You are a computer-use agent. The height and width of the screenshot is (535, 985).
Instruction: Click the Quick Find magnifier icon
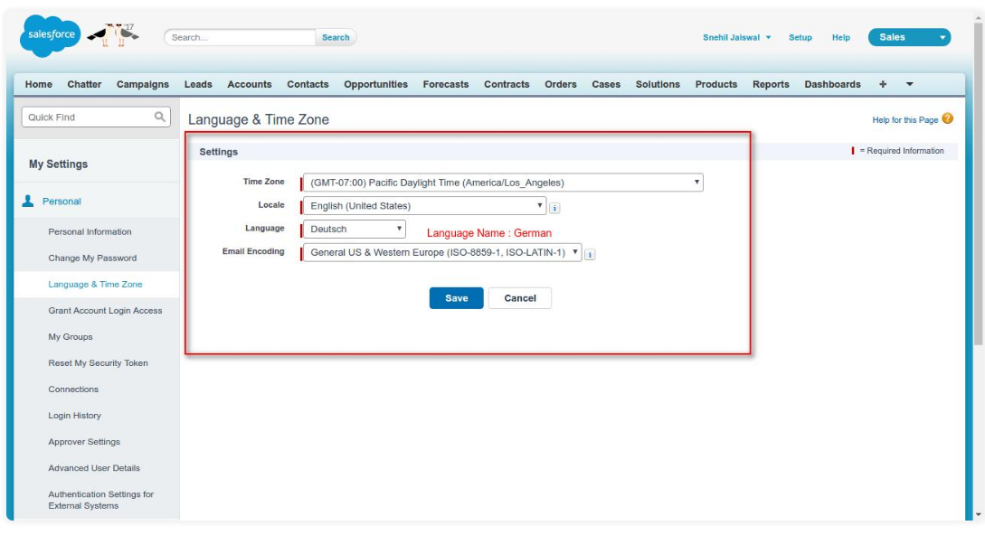[159, 117]
